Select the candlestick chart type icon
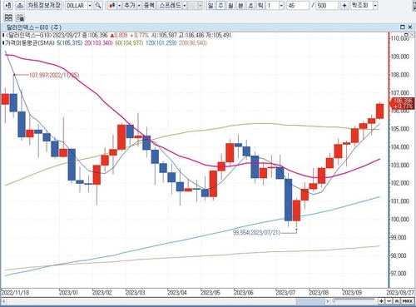The width and height of the screenshot is (416, 307). tap(112, 6)
